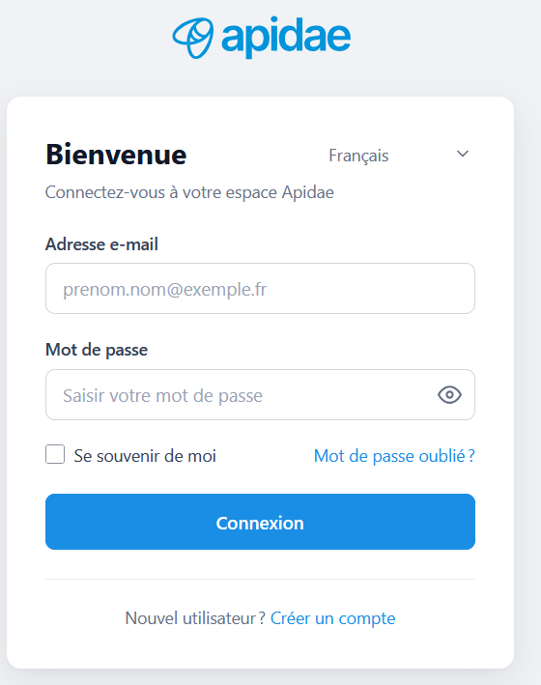The image size is (541, 685).
Task: Expand the language chevron arrow
Action: (x=463, y=154)
